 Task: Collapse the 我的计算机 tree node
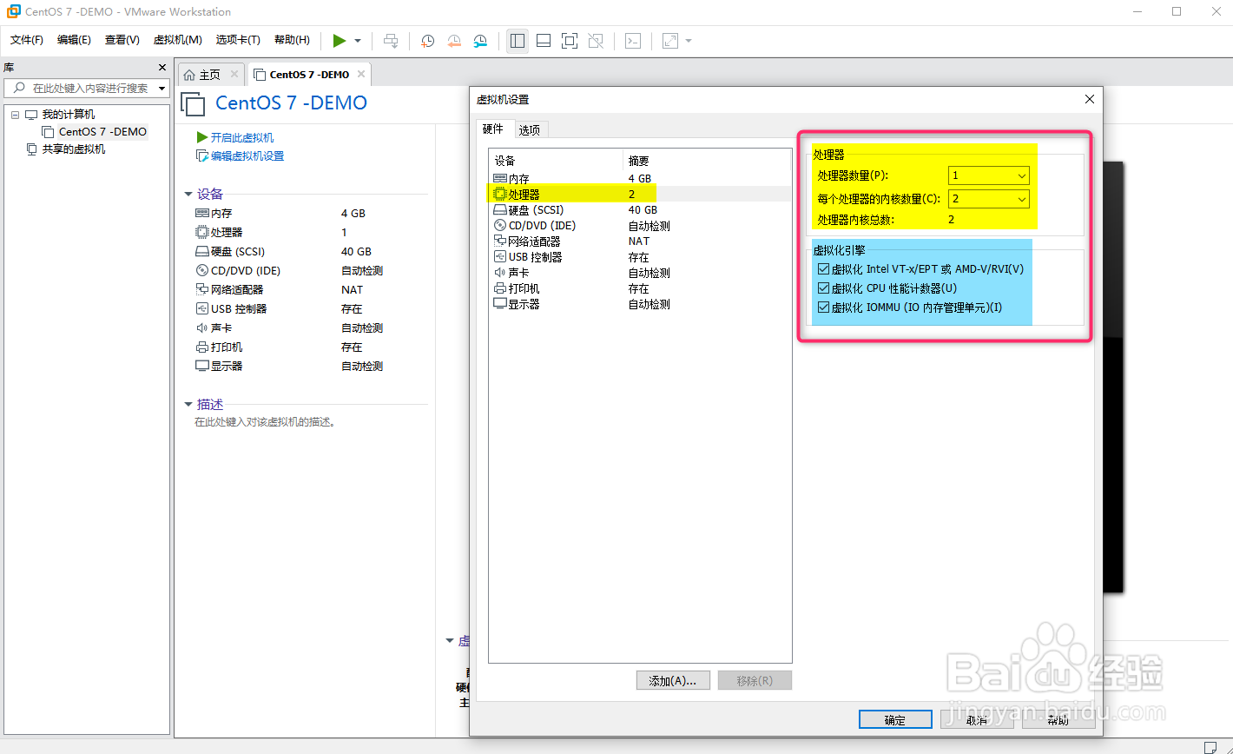tap(15, 115)
